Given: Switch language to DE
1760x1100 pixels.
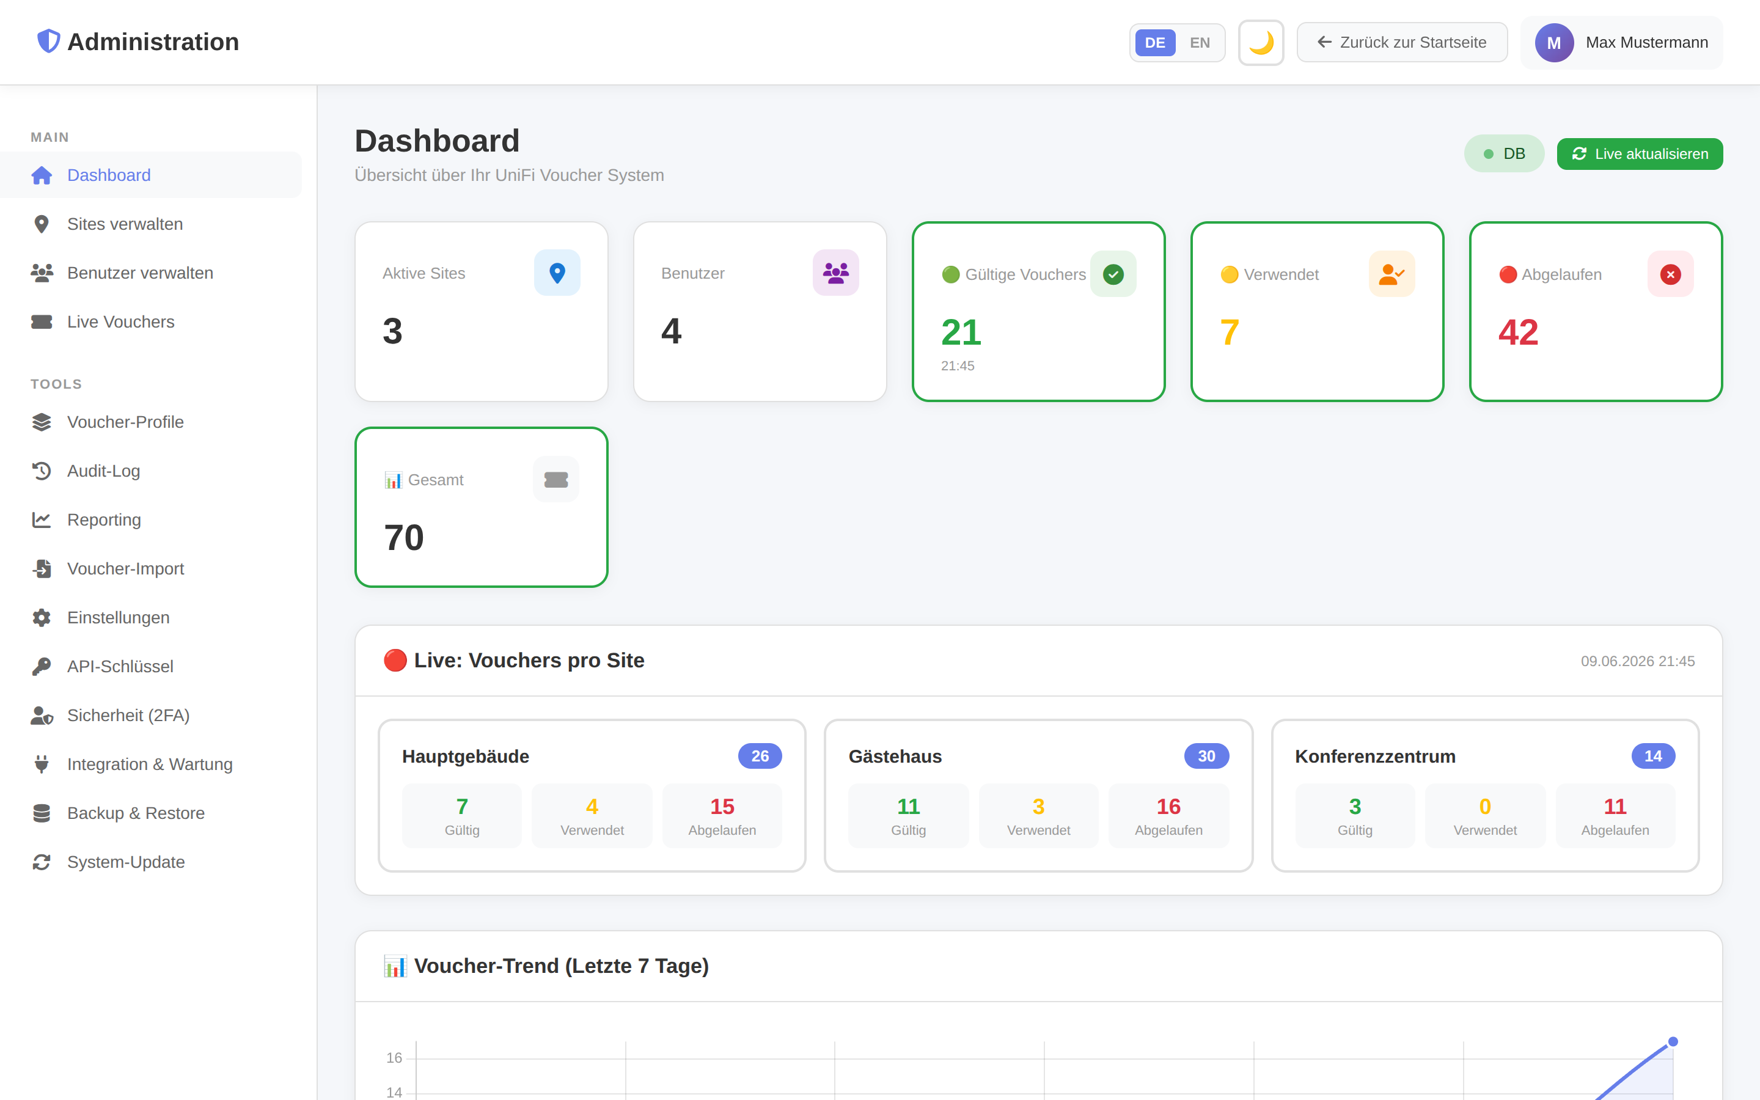Looking at the screenshot, I should pyautogui.click(x=1155, y=42).
